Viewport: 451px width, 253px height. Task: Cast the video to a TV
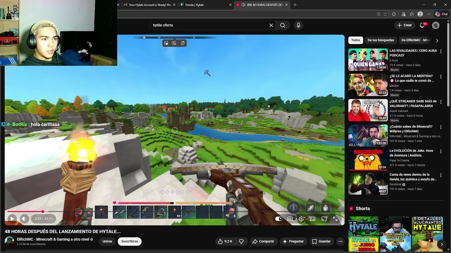point(324,219)
